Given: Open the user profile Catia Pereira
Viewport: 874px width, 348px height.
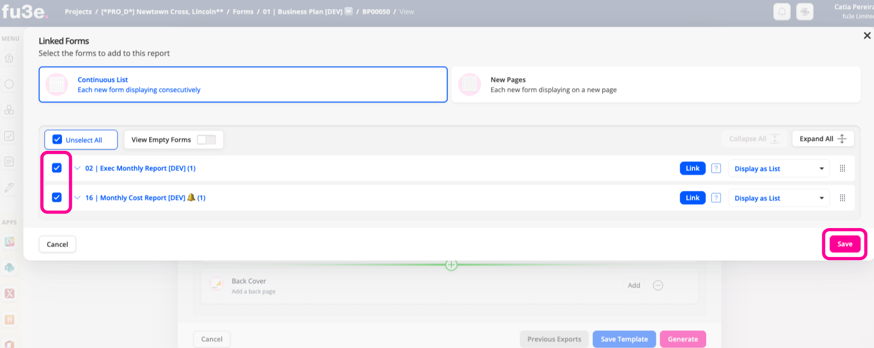Looking at the screenshot, I should pyautogui.click(x=854, y=11).
